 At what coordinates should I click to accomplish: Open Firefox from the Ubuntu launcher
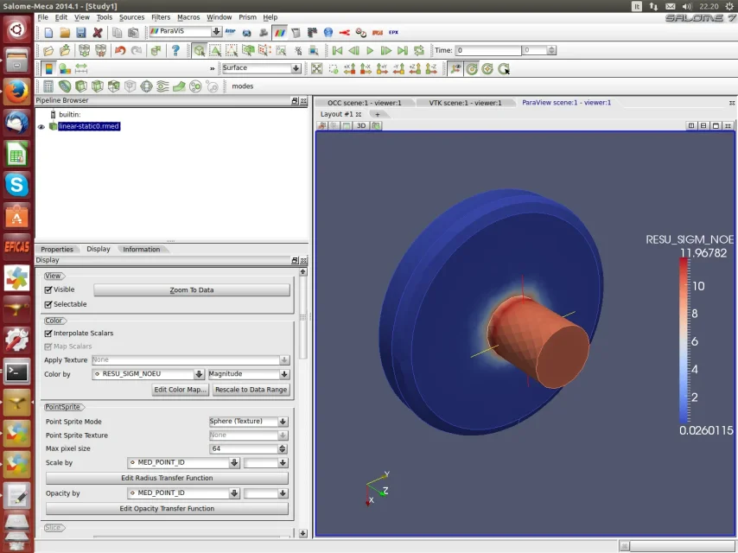(17, 92)
